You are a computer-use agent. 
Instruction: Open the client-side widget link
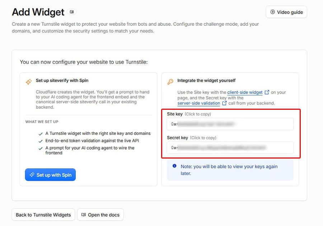coord(245,93)
